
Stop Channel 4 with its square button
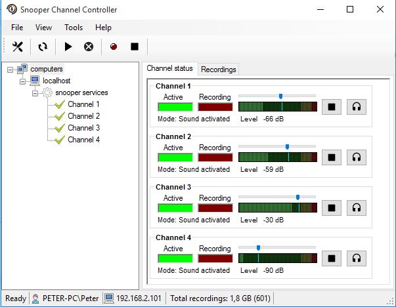332,258
